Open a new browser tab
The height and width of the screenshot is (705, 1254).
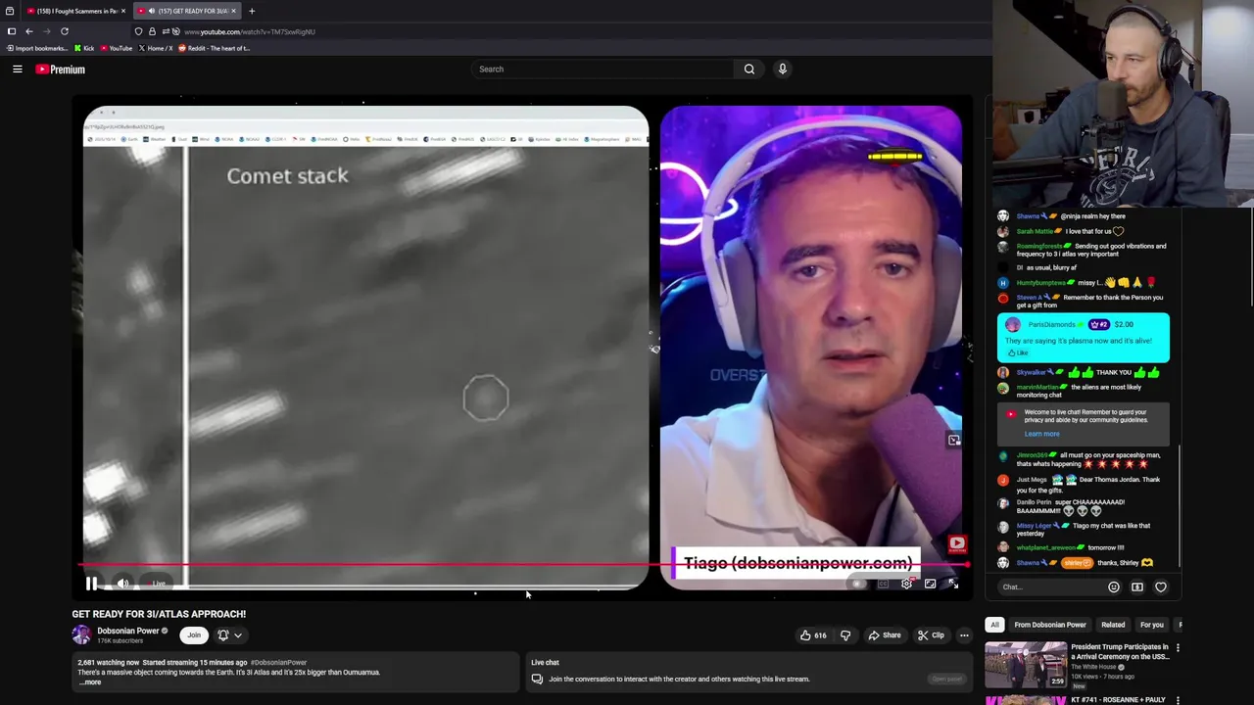point(252,11)
